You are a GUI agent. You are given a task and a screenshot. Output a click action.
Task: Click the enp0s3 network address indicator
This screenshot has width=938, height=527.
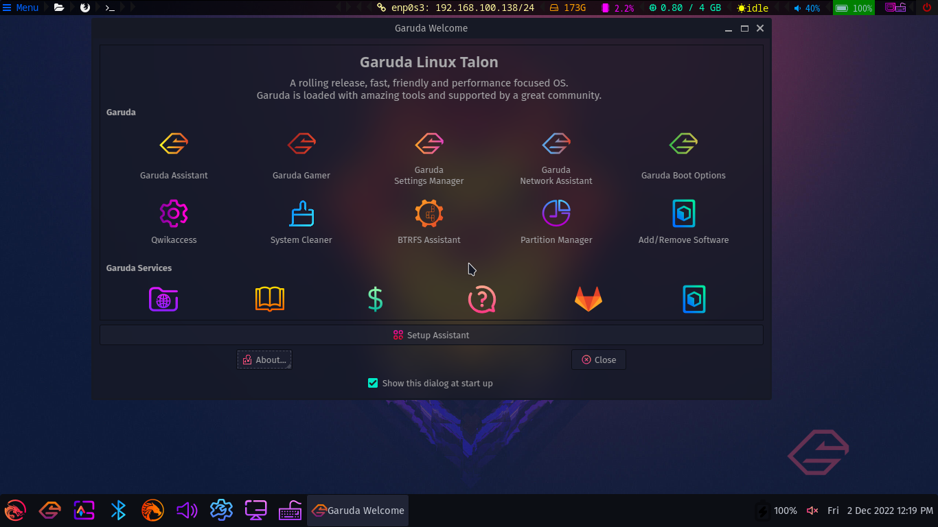[x=456, y=8]
